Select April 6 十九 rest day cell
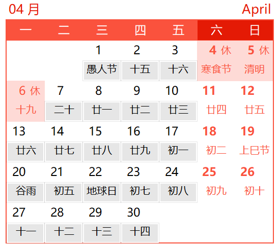 click(x=25, y=101)
